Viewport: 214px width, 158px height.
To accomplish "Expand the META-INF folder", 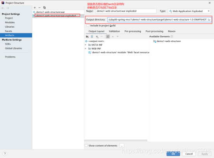I will 86,45.
